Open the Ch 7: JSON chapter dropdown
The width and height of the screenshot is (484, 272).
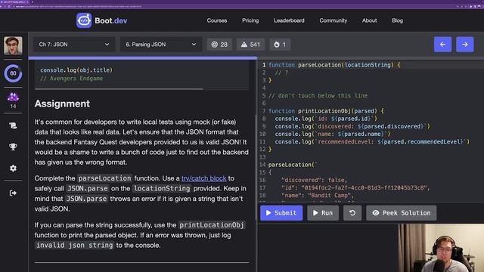pyautogui.click(x=74, y=45)
